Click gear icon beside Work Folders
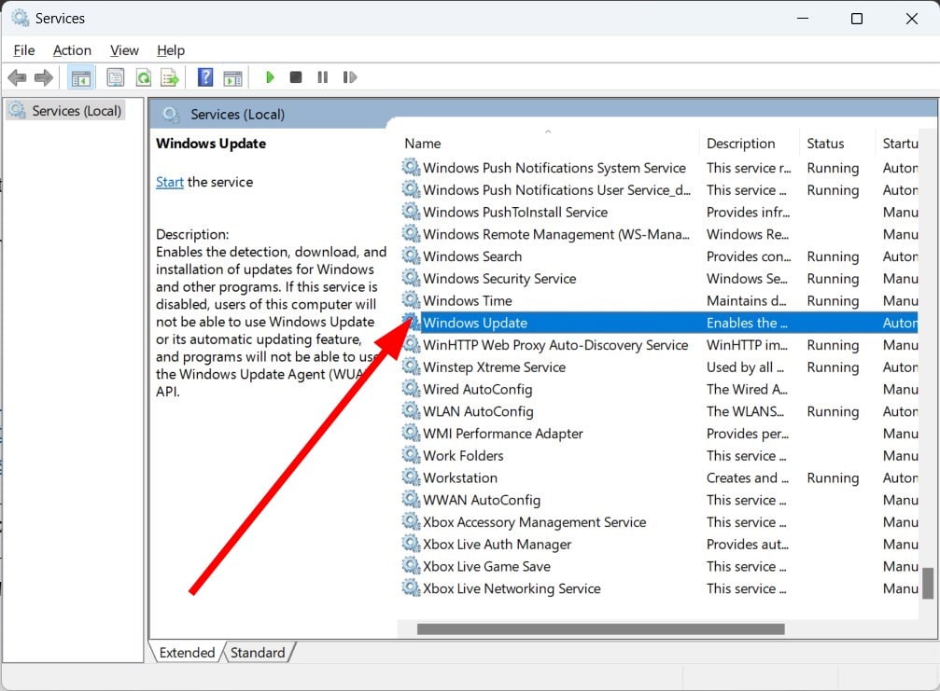Viewport: 940px width, 691px height. [411, 455]
